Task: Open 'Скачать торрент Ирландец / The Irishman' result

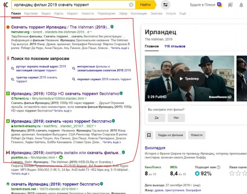Action: point(61,27)
